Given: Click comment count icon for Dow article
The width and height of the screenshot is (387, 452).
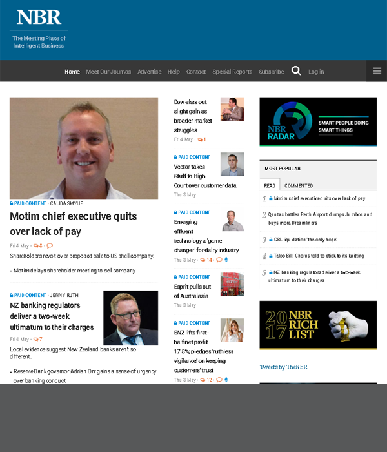Looking at the screenshot, I should pos(201,139).
